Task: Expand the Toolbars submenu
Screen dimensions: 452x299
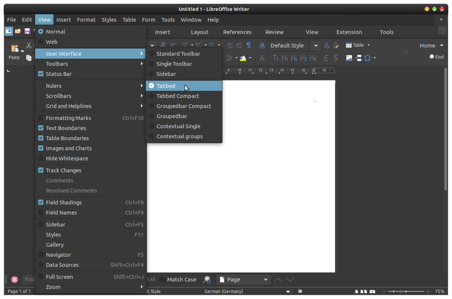Action: tap(91, 64)
